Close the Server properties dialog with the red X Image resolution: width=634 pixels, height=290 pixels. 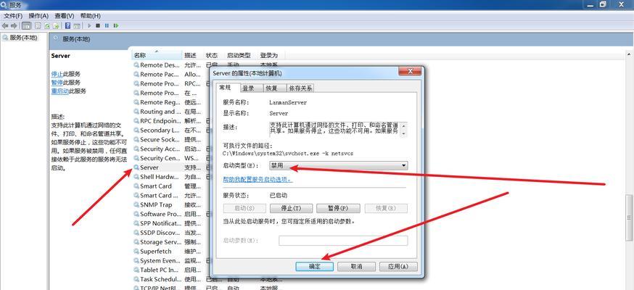(410, 72)
